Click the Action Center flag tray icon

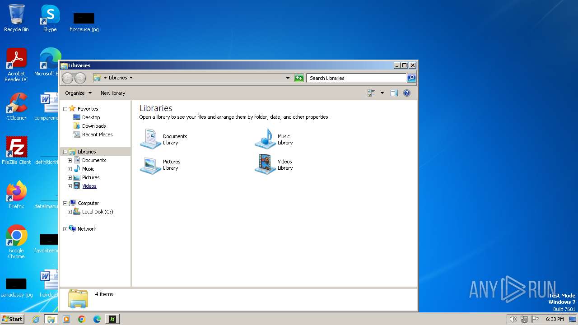(536, 319)
